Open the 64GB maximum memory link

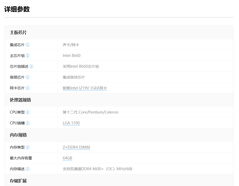[x=67, y=158]
